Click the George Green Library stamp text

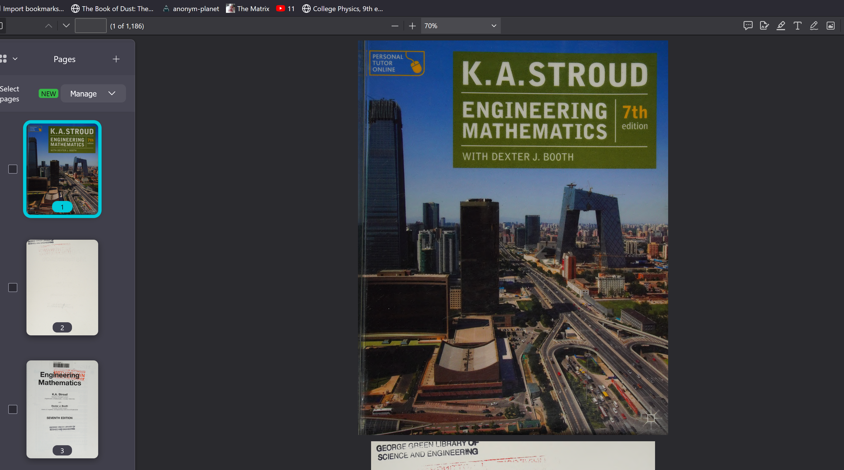(x=428, y=450)
